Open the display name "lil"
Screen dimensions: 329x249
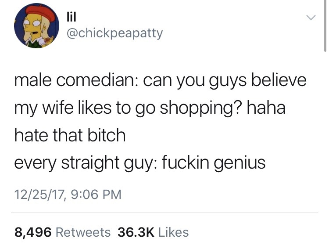click(72, 17)
